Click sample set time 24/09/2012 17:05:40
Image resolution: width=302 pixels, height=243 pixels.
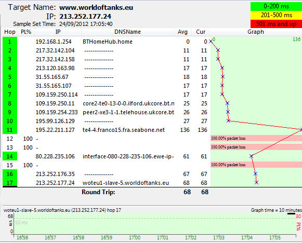point(86,24)
